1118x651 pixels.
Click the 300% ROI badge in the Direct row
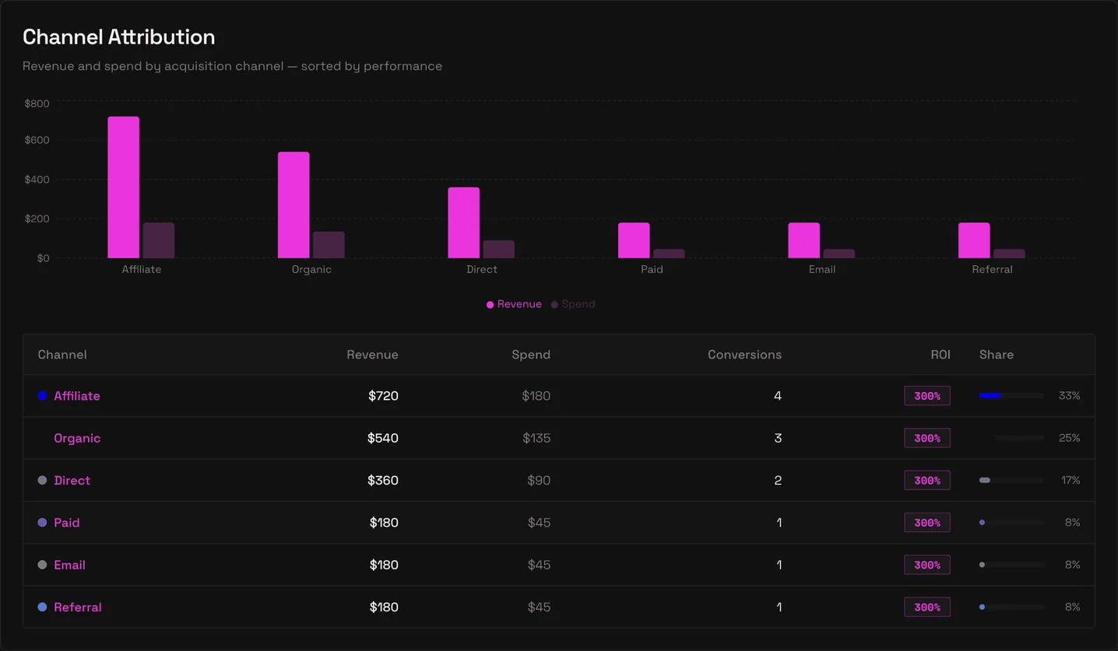point(927,481)
